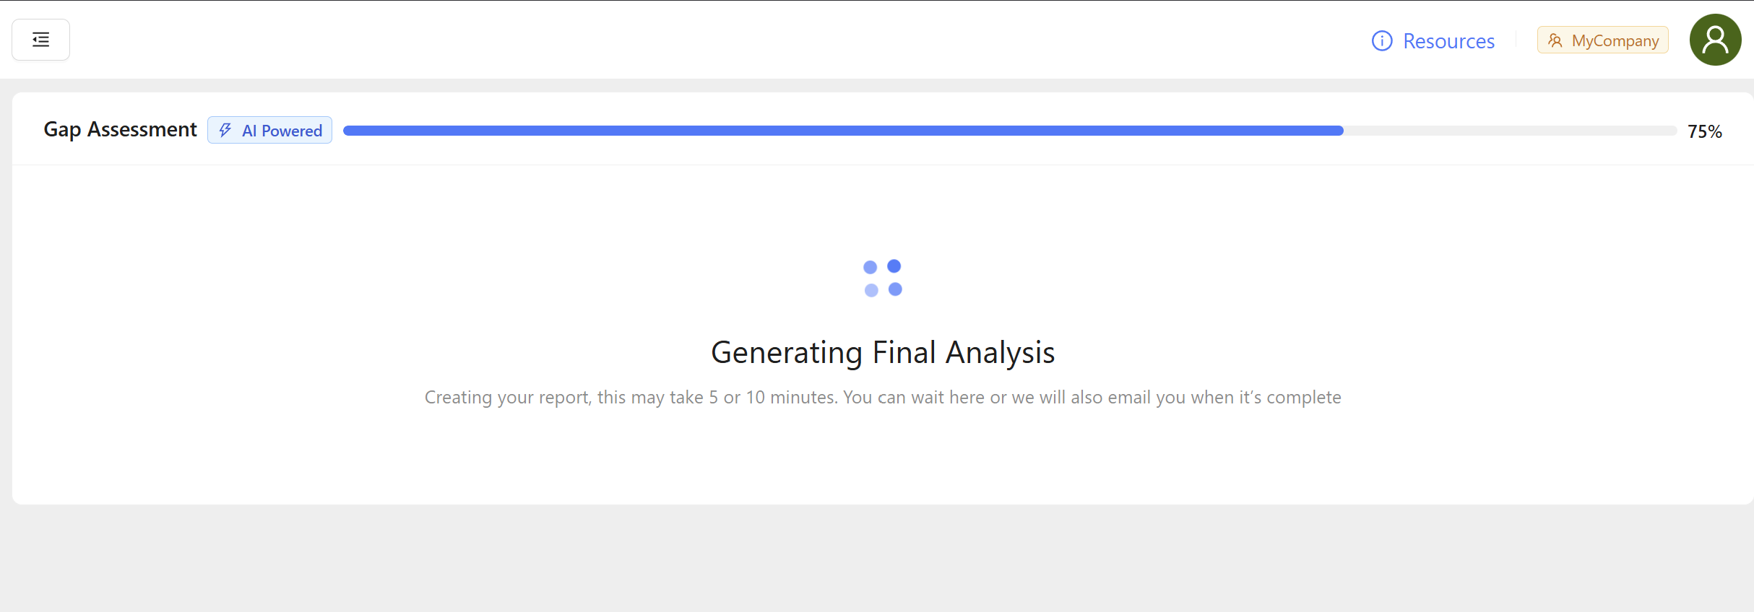The width and height of the screenshot is (1754, 612).
Task: Click the Generating Final Analysis title text
Action: (x=883, y=353)
